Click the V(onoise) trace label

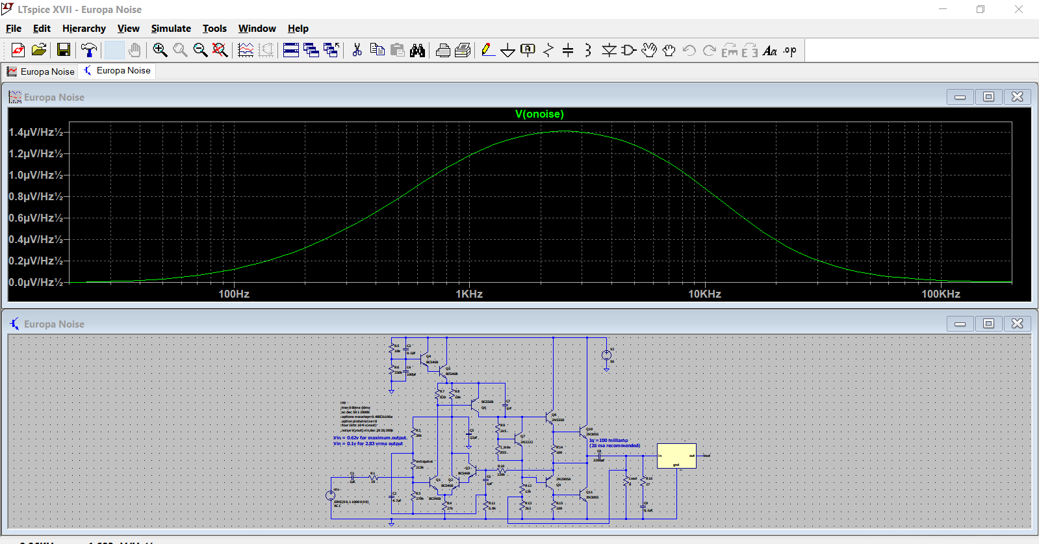click(x=539, y=114)
